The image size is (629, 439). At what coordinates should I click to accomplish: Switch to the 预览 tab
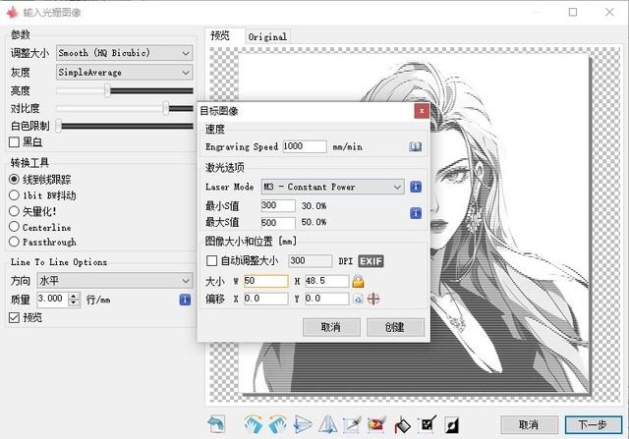(220, 36)
